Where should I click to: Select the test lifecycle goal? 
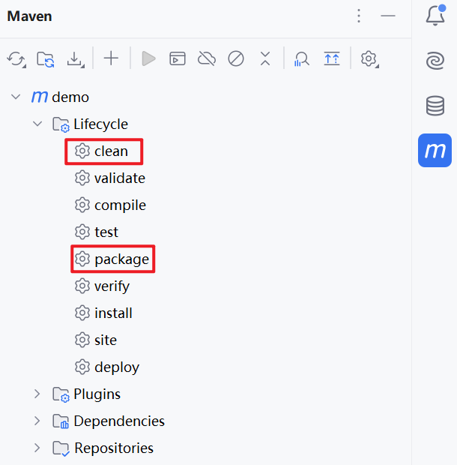[x=96, y=232]
